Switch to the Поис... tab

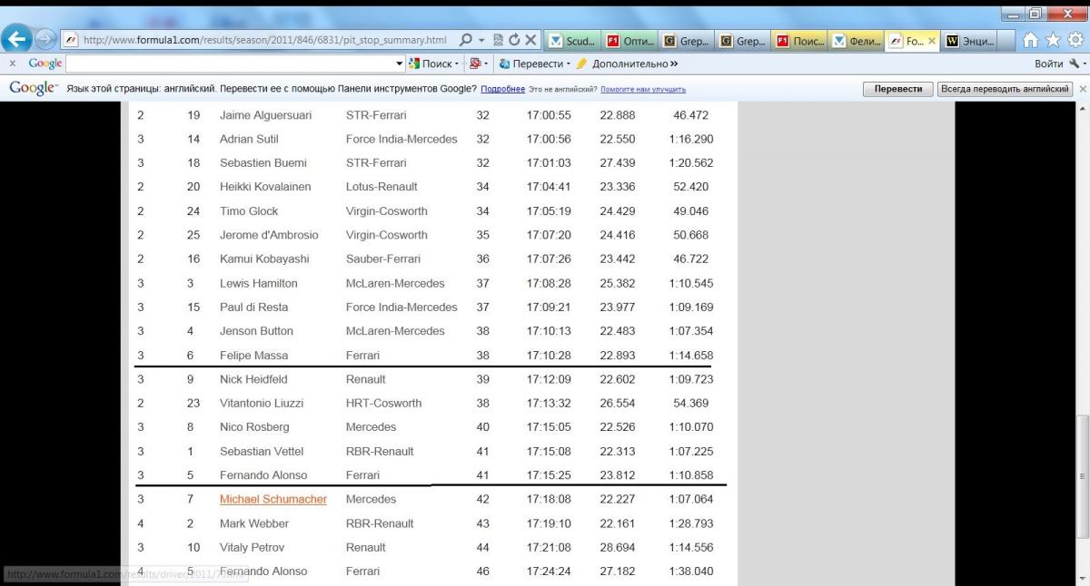(799, 41)
